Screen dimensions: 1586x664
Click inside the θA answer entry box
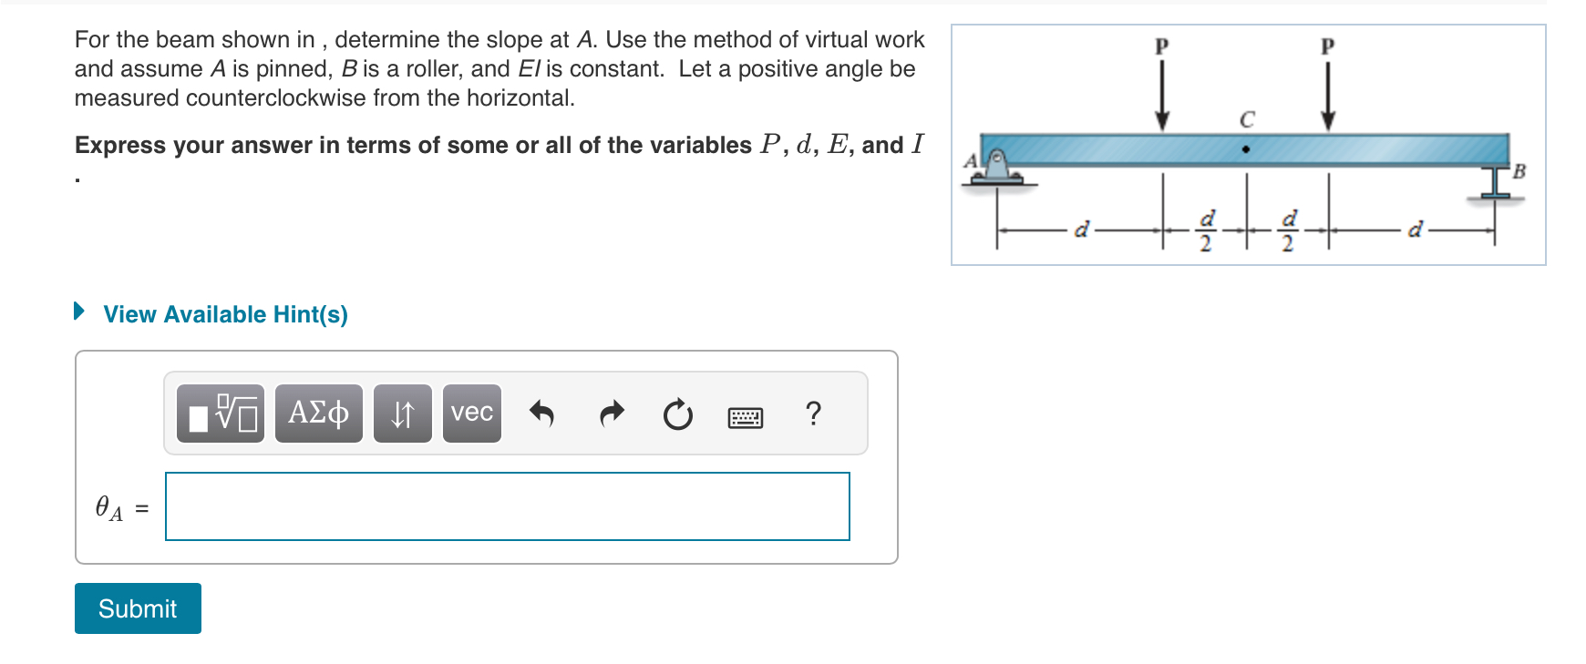(x=507, y=506)
